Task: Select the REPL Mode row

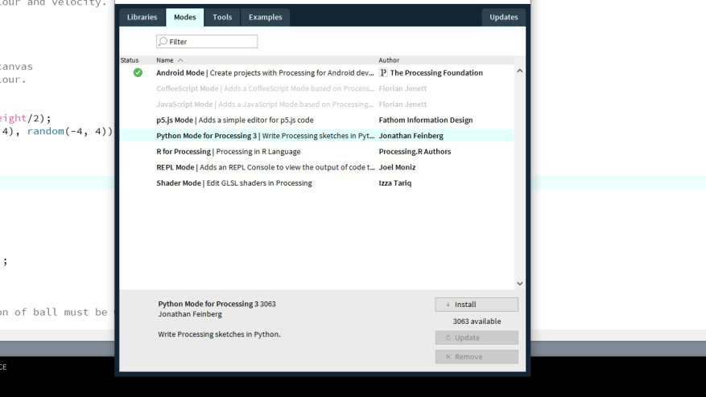Action: pyautogui.click(x=316, y=167)
